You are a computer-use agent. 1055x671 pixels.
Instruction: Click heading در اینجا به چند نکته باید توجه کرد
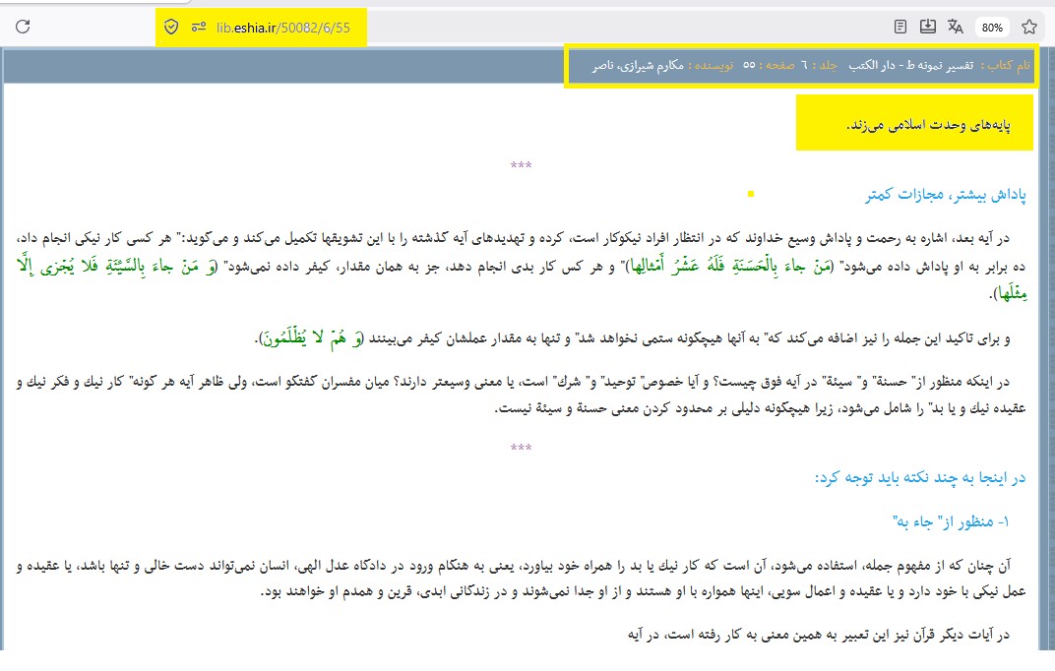coord(920,477)
